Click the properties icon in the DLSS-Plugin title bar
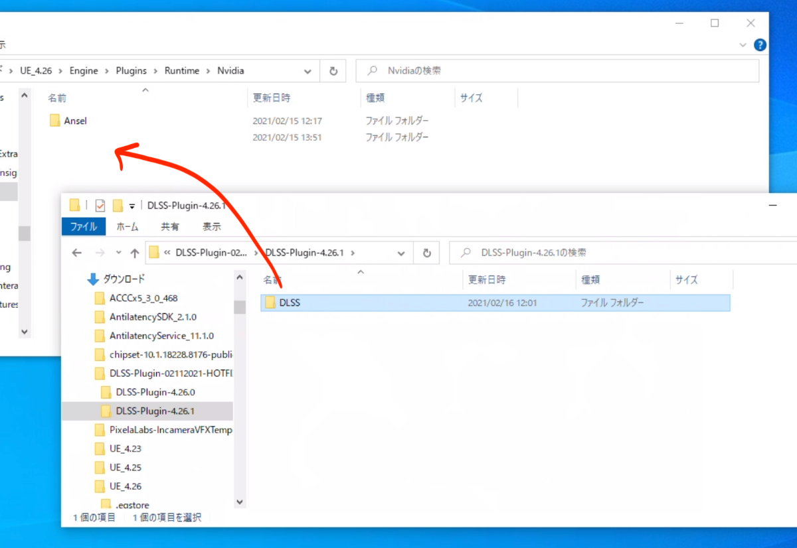This screenshot has height=548, width=797. tap(100, 205)
